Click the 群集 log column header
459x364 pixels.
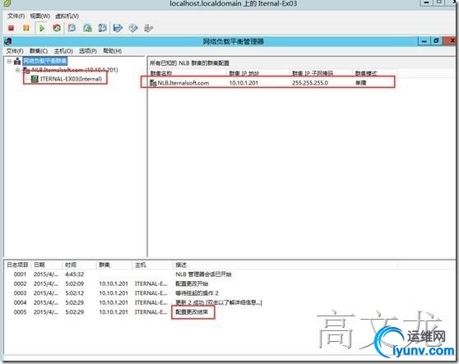[x=104, y=265]
